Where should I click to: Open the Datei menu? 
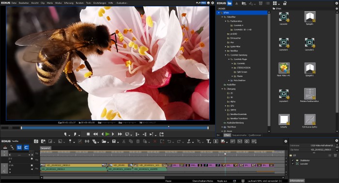point(14,3)
